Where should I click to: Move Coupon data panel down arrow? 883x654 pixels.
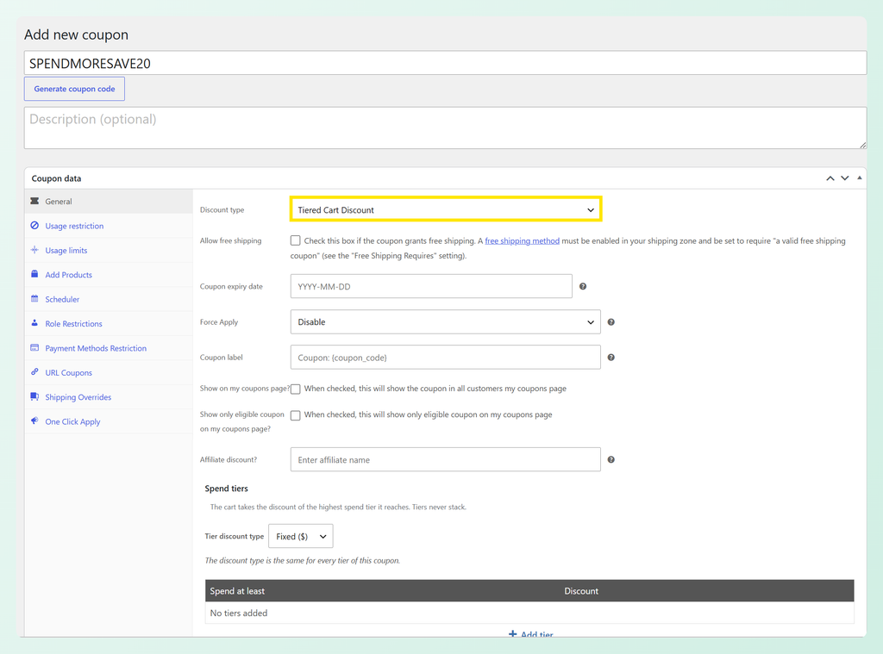(x=845, y=178)
